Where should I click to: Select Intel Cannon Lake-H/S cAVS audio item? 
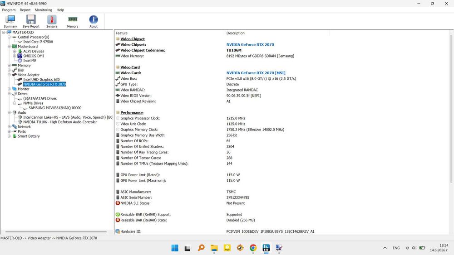click(x=68, y=117)
